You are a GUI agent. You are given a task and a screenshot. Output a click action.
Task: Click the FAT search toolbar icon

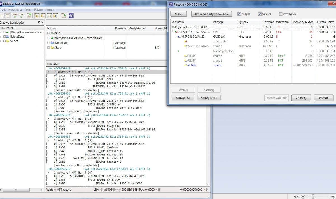click(x=21, y=16)
